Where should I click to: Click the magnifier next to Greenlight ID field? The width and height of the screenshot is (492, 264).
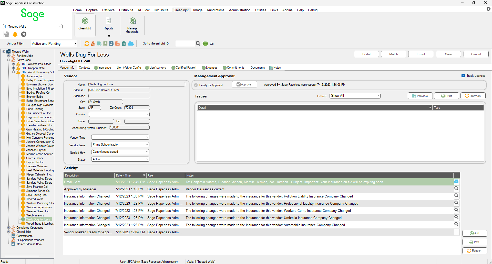[198, 43]
